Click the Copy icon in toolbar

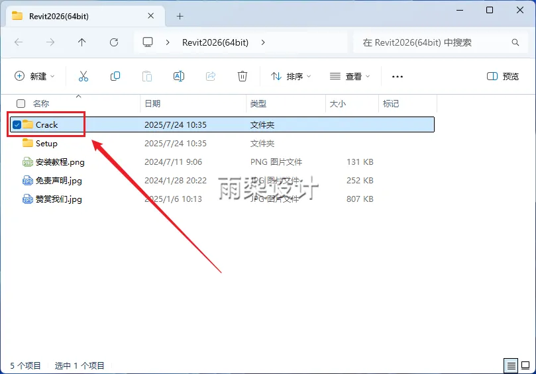[x=115, y=76]
